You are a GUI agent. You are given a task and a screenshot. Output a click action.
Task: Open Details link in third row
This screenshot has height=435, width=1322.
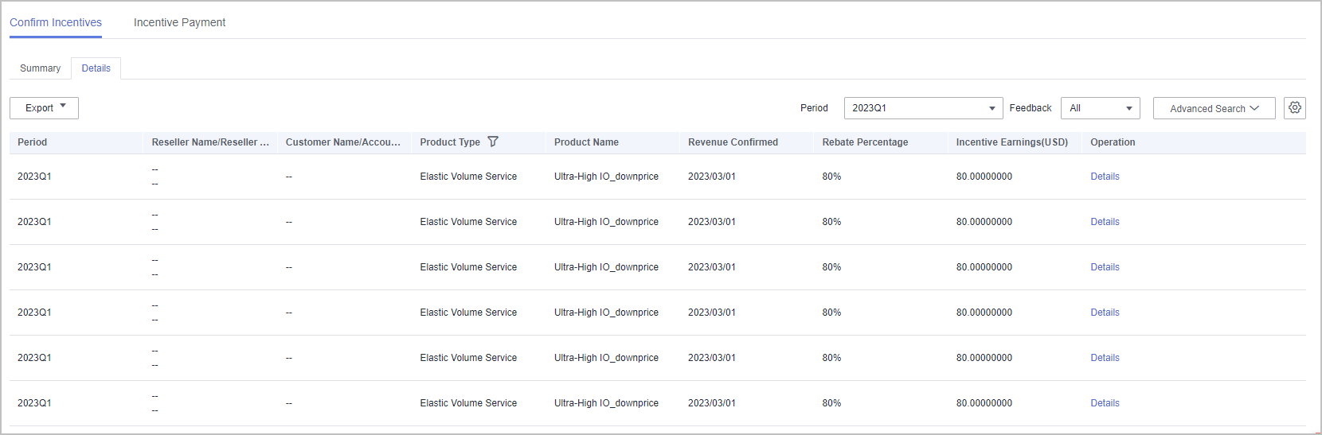click(1105, 267)
